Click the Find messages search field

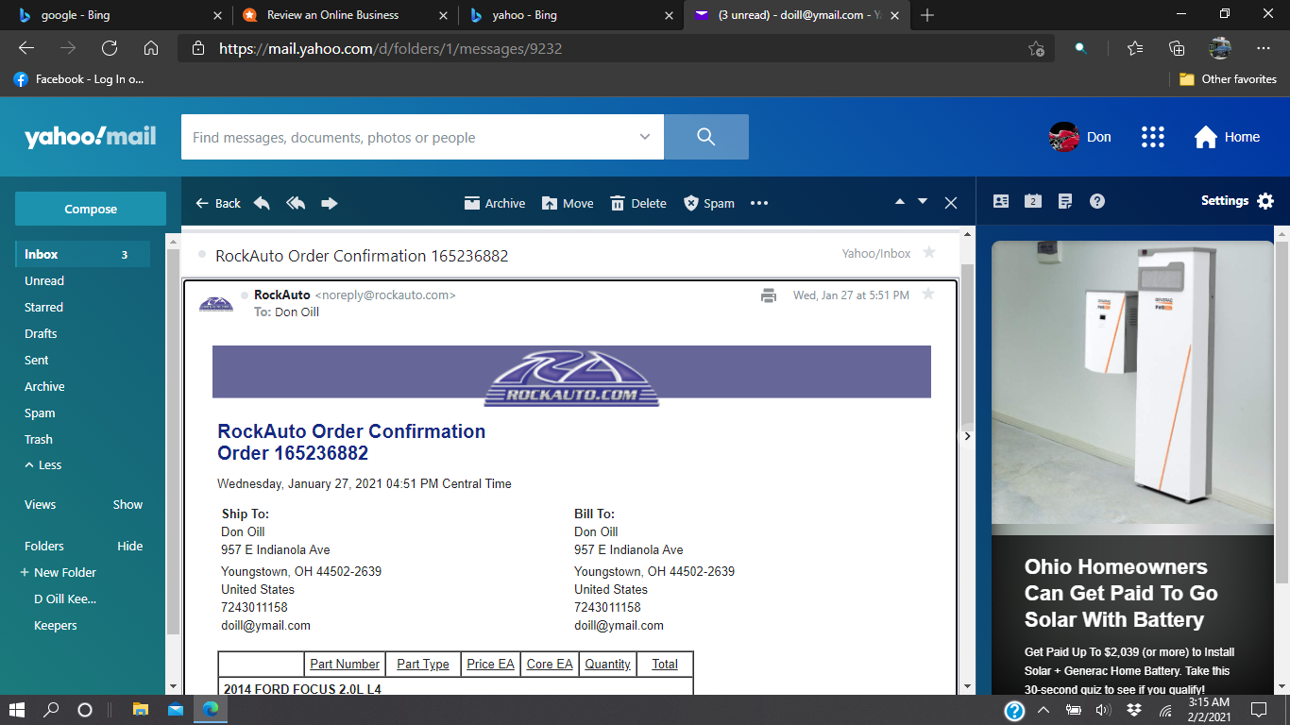click(x=406, y=137)
